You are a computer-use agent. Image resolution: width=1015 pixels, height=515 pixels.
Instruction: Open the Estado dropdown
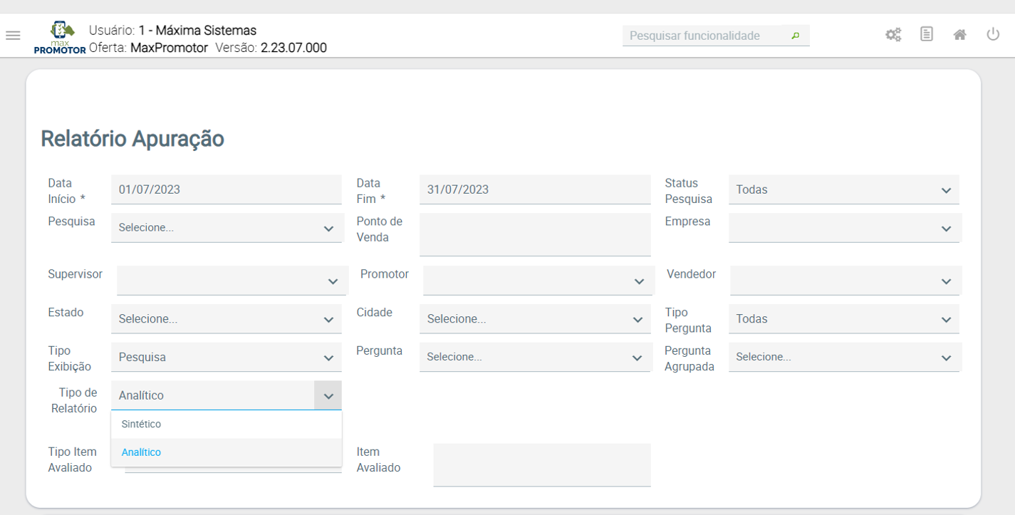227,319
